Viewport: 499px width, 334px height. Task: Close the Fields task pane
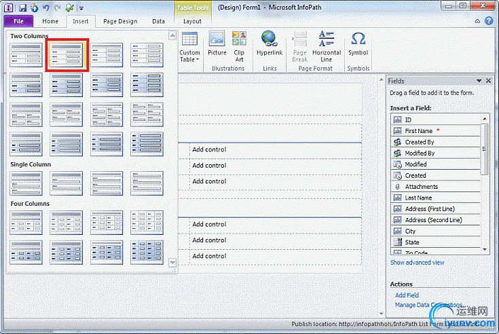click(x=489, y=81)
